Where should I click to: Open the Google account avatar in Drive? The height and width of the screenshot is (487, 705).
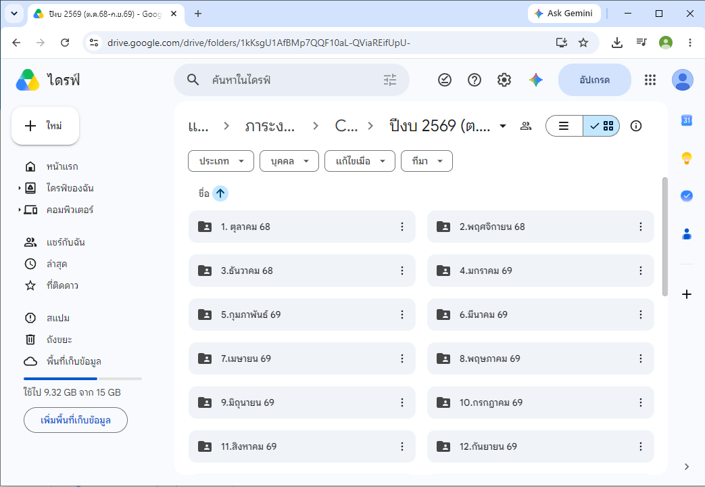tap(683, 80)
